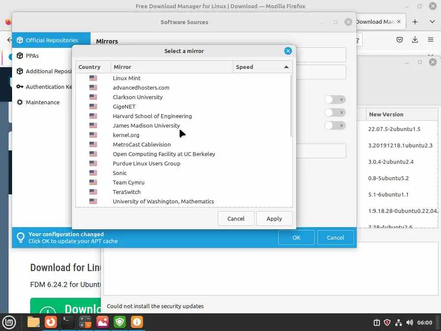Open Firefox from the taskbar
This screenshot has width=441, height=331.
51,322
